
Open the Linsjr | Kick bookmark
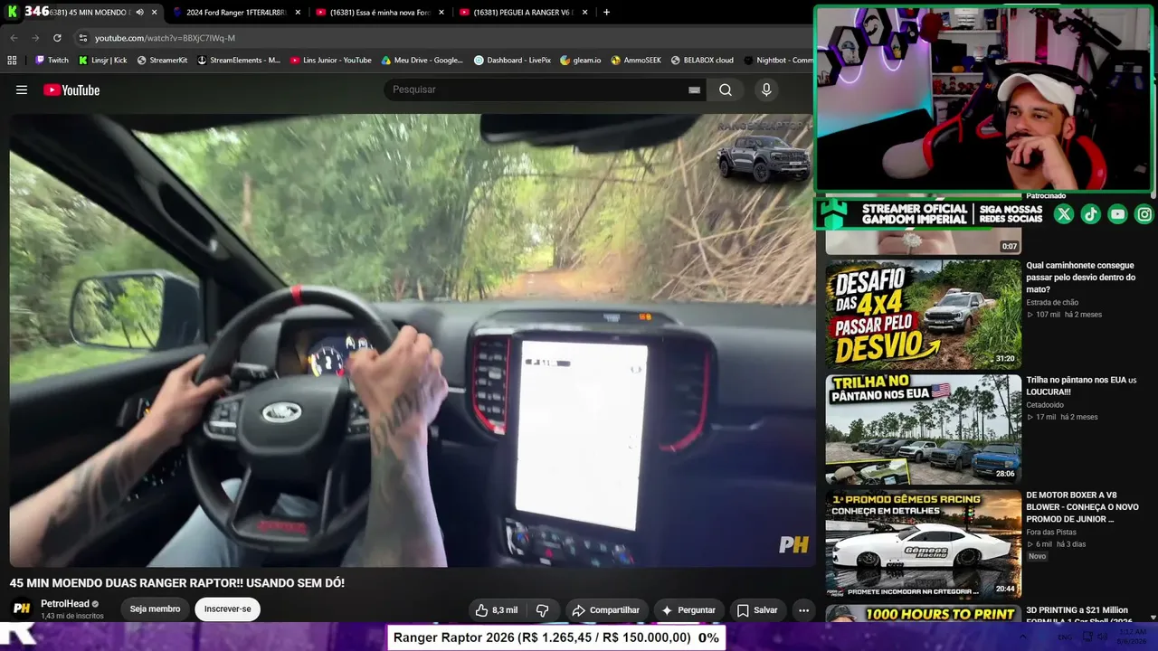102,61
